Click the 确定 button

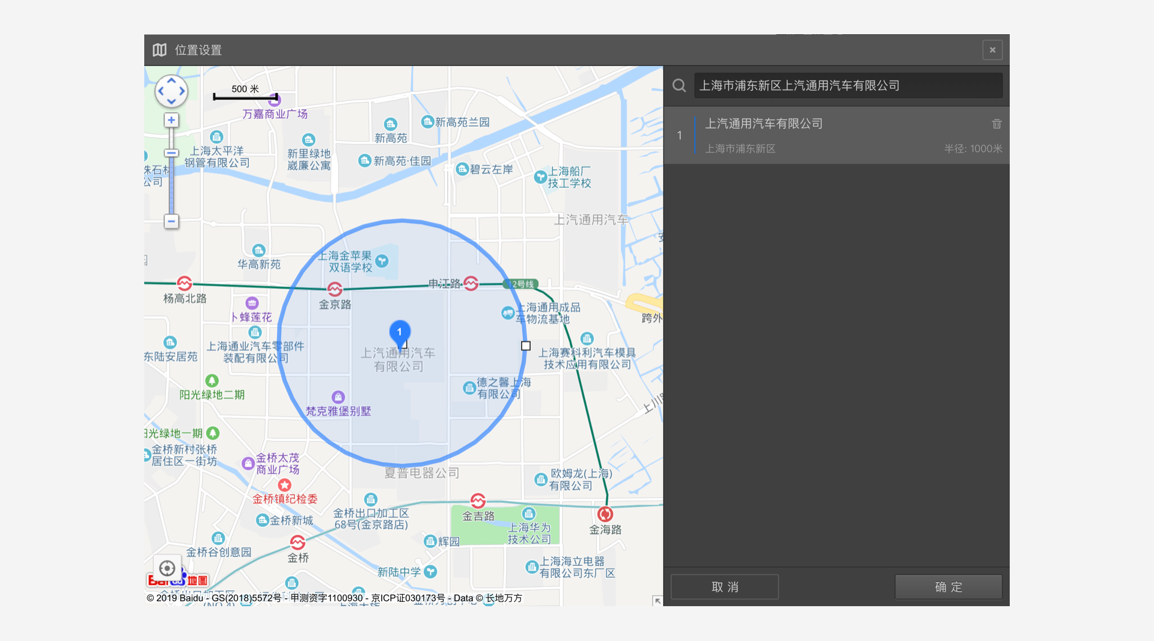(948, 587)
